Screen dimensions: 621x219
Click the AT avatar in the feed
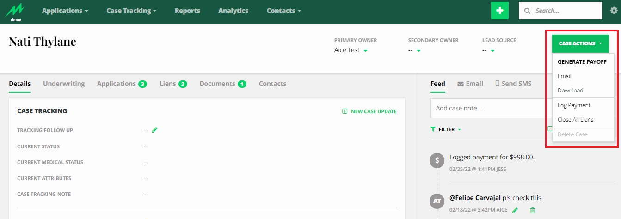coord(437,201)
